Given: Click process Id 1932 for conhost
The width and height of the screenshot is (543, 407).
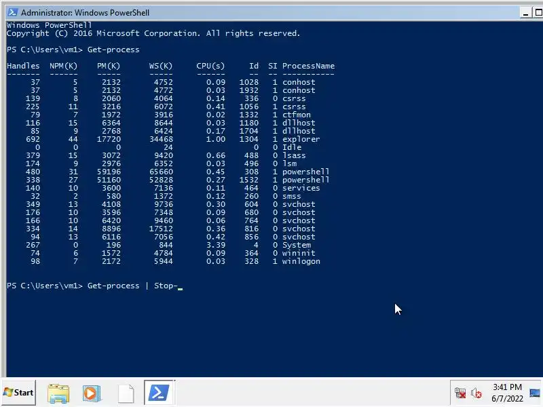Looking at the screenshot, I should (248, 90).
